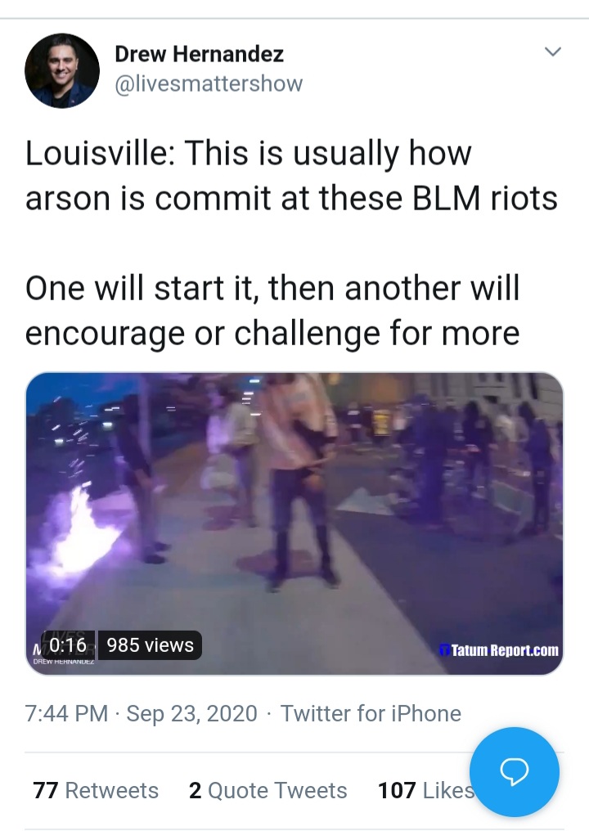View the 107 Likes list

pyautogui.click(x=426, y=790)
